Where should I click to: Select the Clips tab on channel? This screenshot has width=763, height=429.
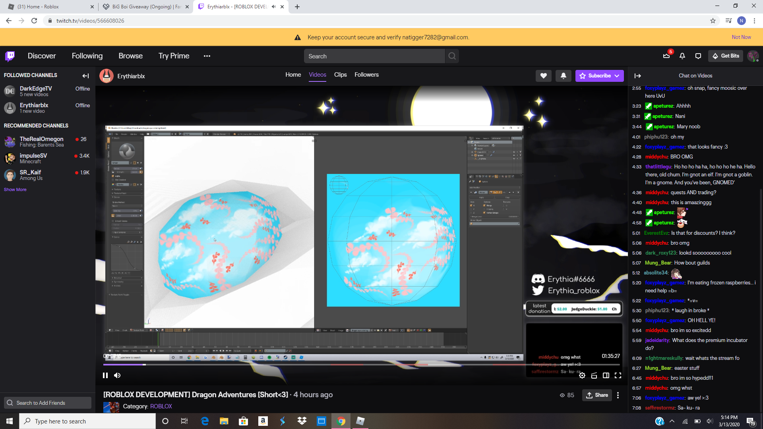pyautogui.click(x=340, y=74)
